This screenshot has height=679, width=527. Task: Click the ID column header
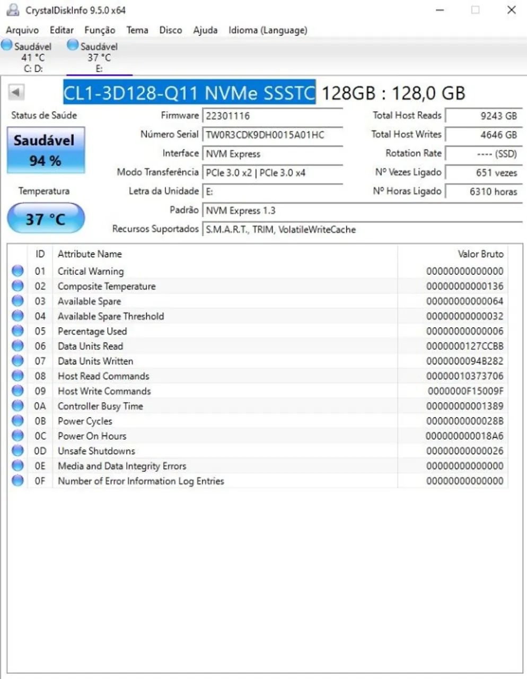(x=40, y=254)
